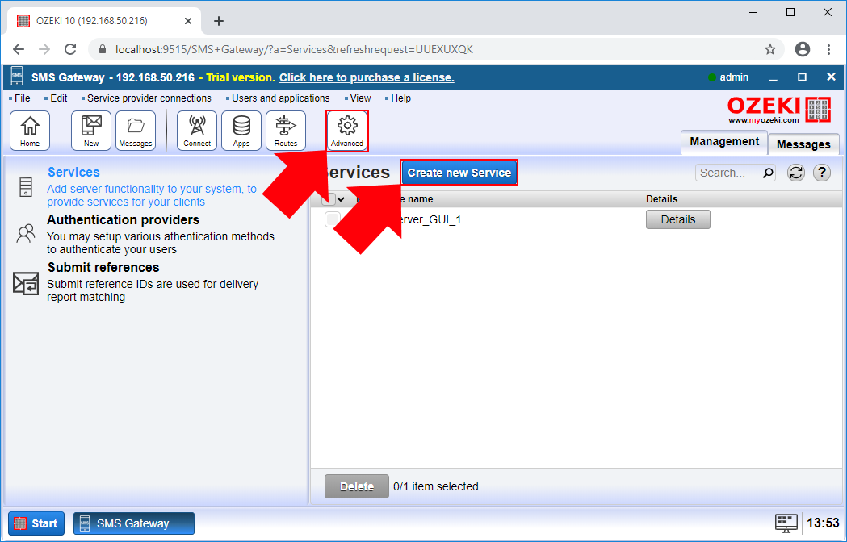Open the Services sidebar link
847x542 pixels.
[74, 173]
